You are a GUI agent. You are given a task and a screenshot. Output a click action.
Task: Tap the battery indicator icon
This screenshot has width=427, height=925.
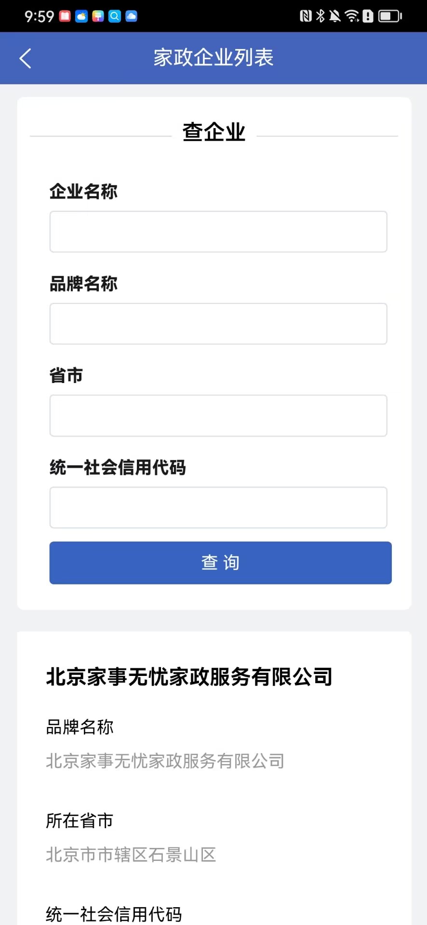click(389, 16)
